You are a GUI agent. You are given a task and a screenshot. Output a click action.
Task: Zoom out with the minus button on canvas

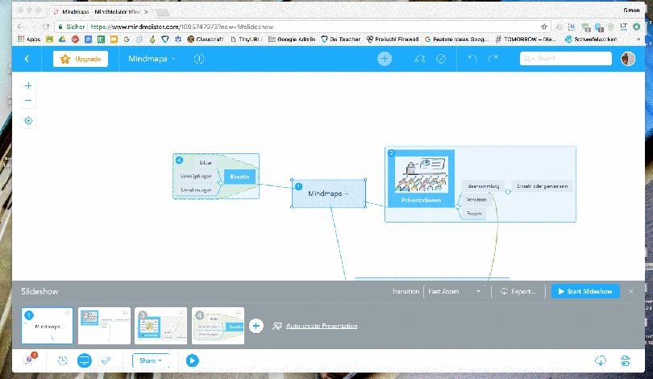29,101
